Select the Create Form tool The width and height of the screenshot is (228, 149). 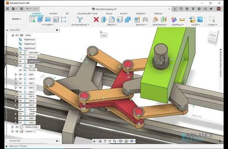[48, 20]
